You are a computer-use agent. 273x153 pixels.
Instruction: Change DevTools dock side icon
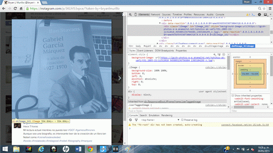pos(265,14)
